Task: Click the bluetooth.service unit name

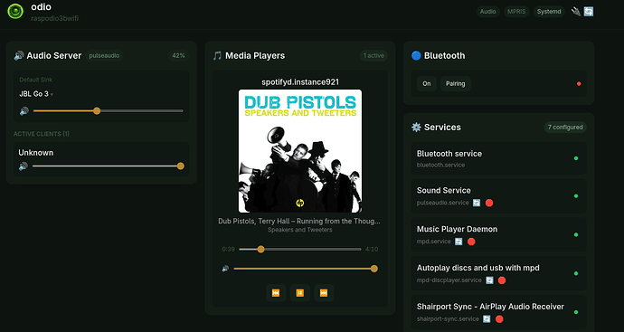Action: pyautogui.click(x=440, y=165)
